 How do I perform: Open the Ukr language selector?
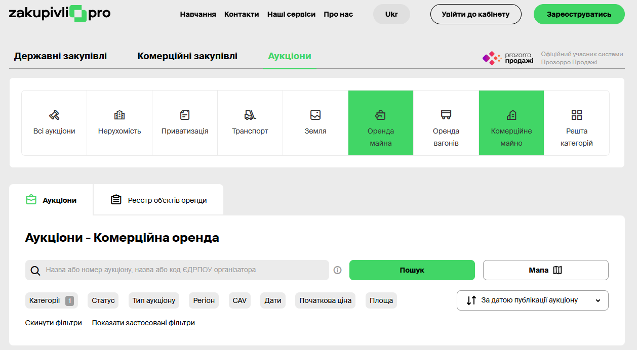tap(391, 14)
